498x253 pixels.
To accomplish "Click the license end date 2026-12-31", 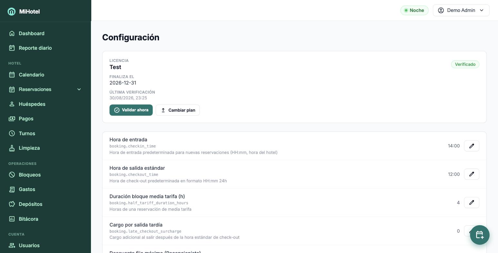I will click(x=123, y=83).
